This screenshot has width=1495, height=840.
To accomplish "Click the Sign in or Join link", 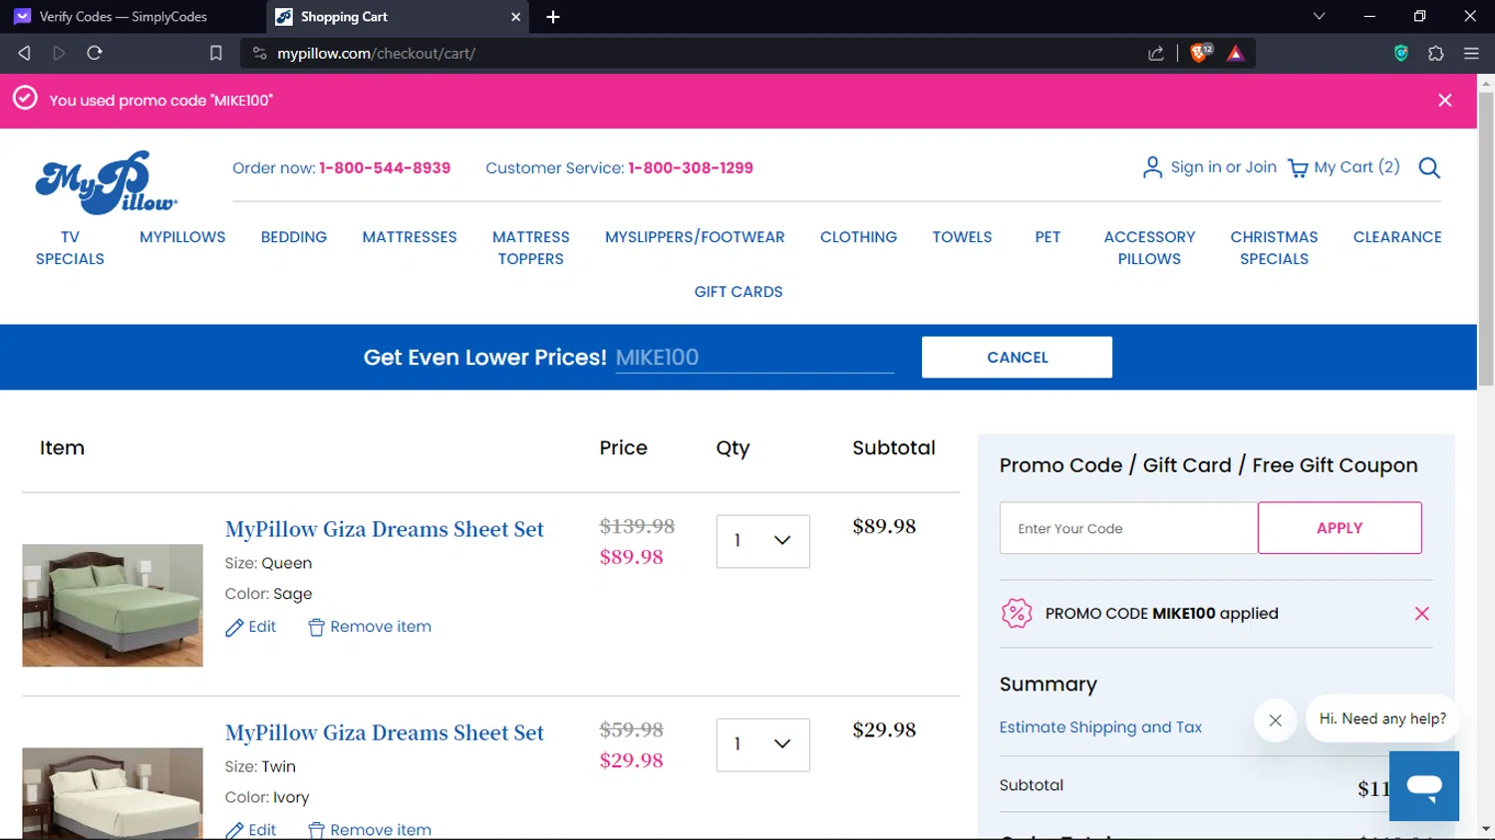I will tap(1210, 167).
